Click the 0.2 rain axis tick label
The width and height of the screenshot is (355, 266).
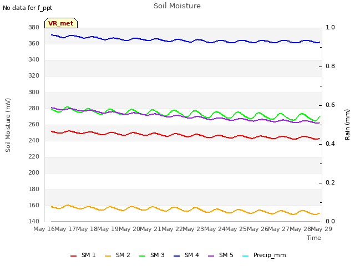(330, 182)
